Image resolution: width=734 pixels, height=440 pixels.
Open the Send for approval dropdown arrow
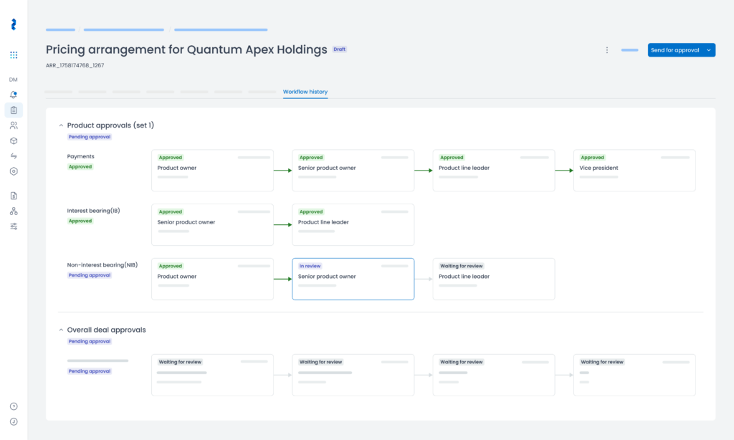click(708, 50)
